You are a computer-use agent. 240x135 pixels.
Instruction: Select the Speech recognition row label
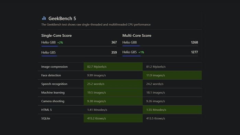coord(54,84)
